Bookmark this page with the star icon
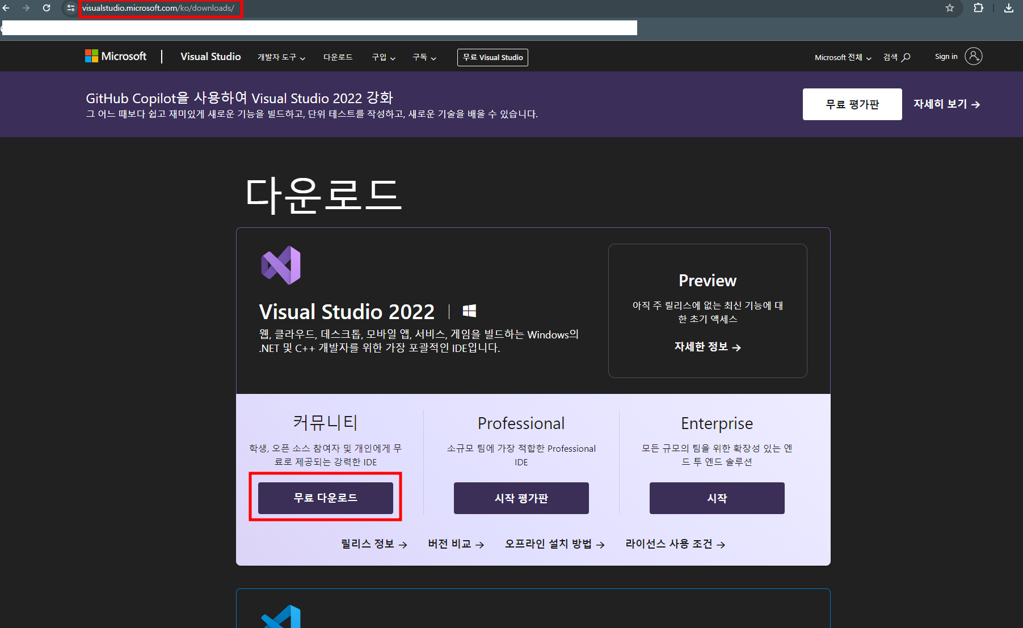The width and height of the screenshot is (1023, 628). point(950,8)
